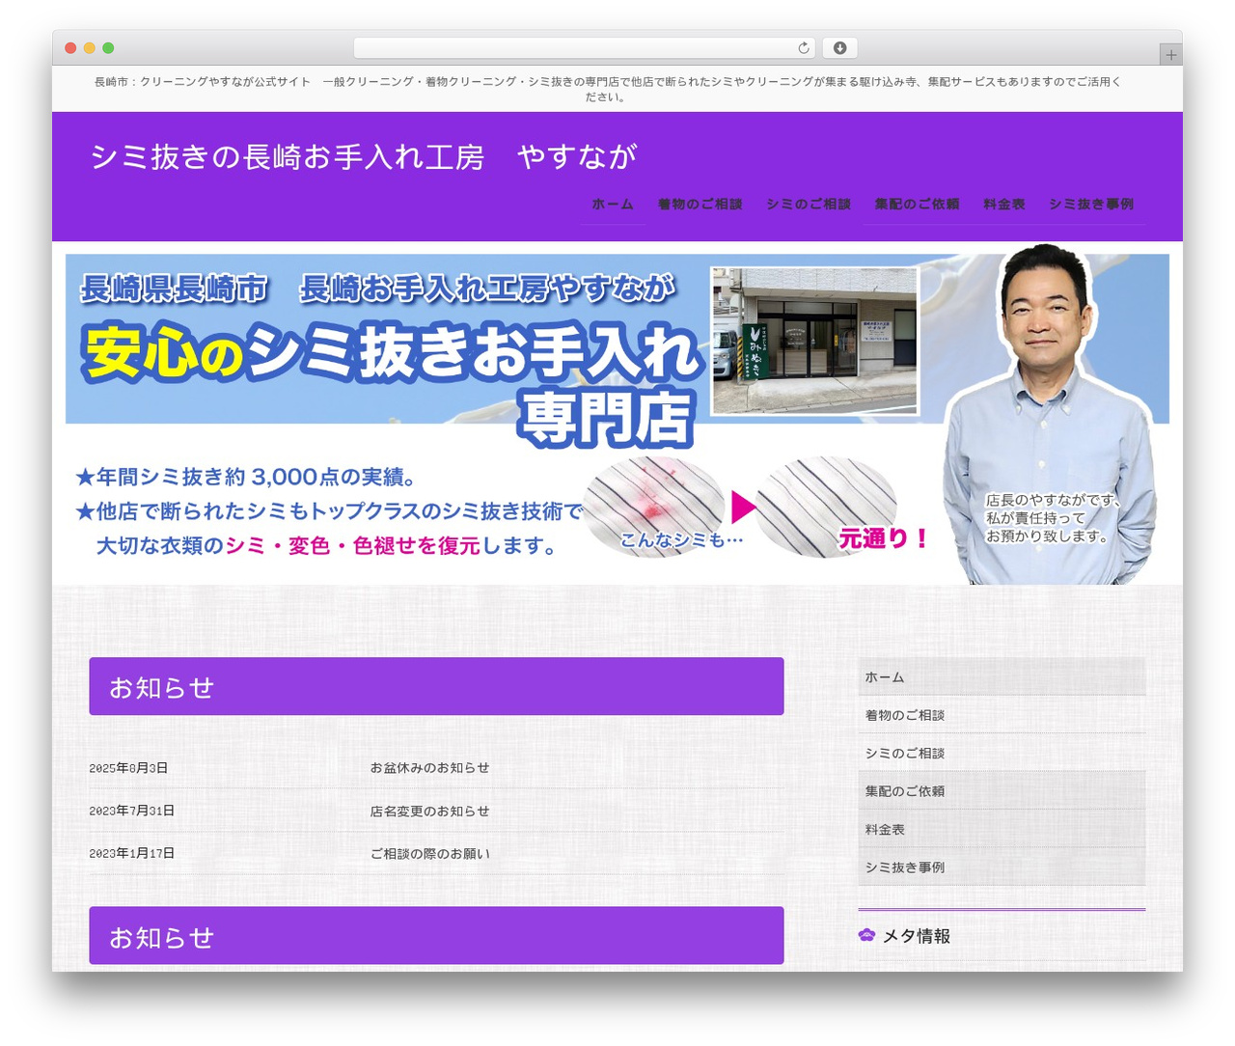This screenshot has height=1046, width=1235.
Task: Read the ご相談の際のお願い news post
Action: pos(429,854)
